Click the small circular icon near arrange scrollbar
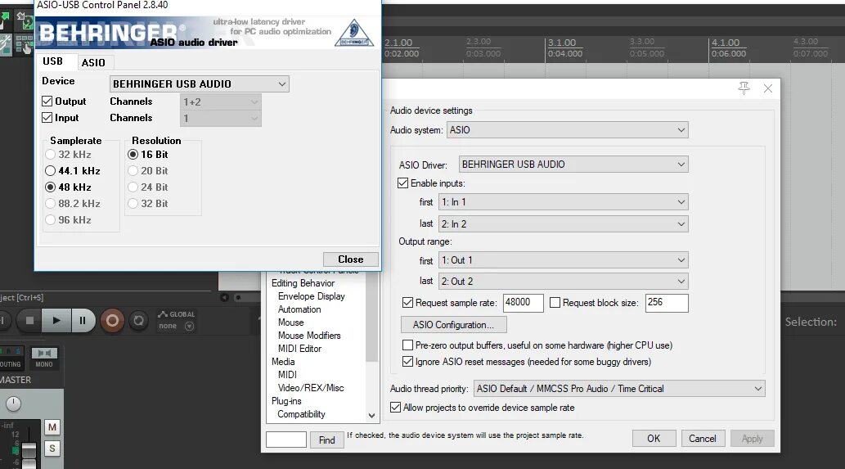This screenshot has width=845, height=469. [x=225, y=298]
